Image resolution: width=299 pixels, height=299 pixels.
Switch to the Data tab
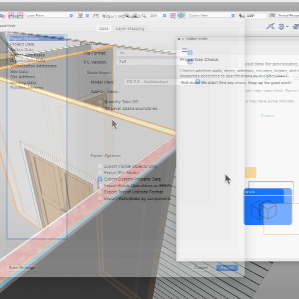click(104, 29)
